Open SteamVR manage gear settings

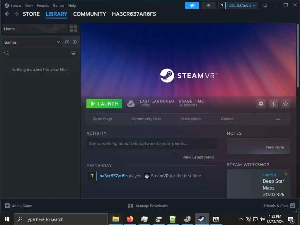tap(261, 104)
